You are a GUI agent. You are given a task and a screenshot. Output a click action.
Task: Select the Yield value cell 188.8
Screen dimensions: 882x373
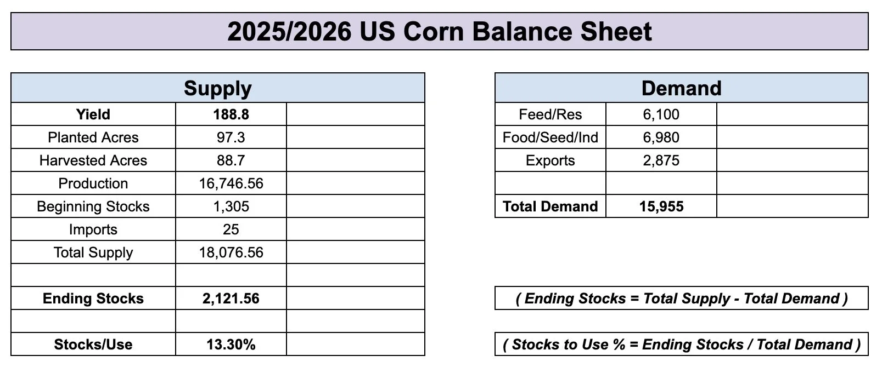click(231, 114)
